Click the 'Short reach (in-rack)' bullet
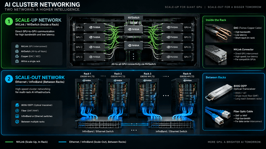 pyautogui.click(x=244, y=38)
